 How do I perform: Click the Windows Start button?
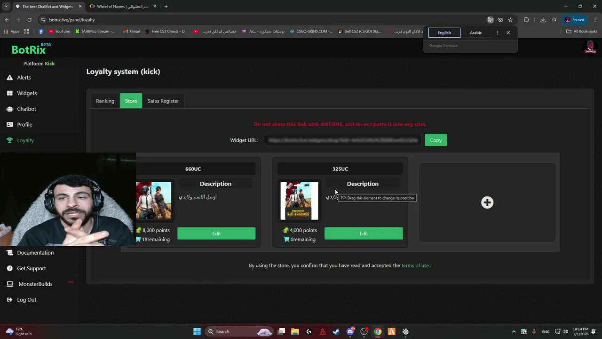click(x=197, y=331)
